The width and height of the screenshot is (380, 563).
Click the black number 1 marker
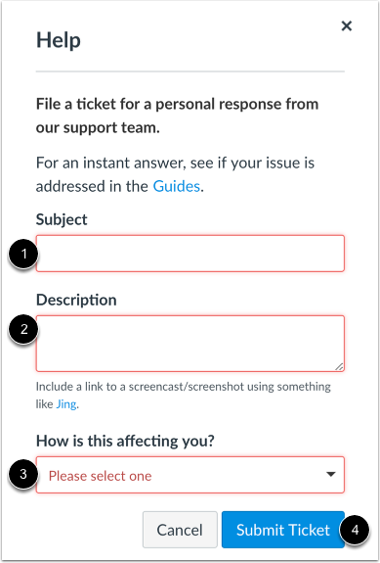point(23,255)
